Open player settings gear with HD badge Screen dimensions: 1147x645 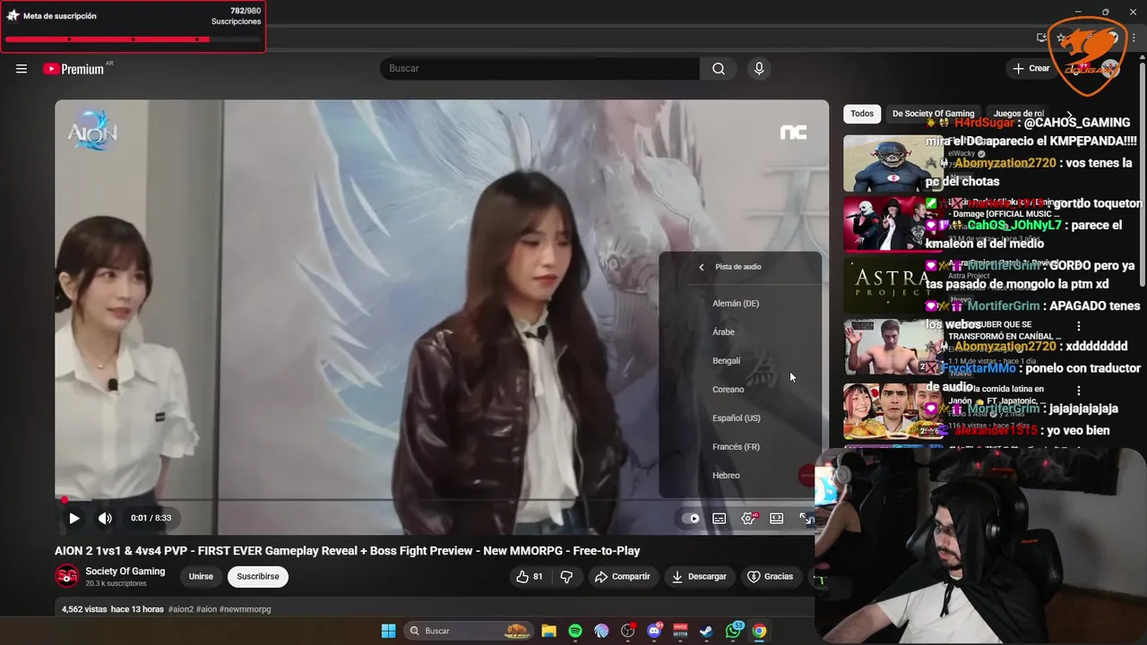coord(748,518)
